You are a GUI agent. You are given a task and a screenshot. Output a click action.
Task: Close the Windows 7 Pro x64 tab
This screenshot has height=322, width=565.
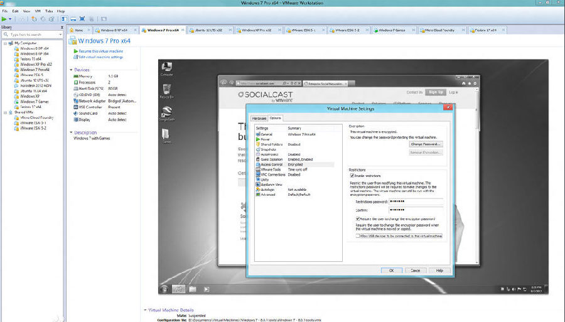[183, 30]
